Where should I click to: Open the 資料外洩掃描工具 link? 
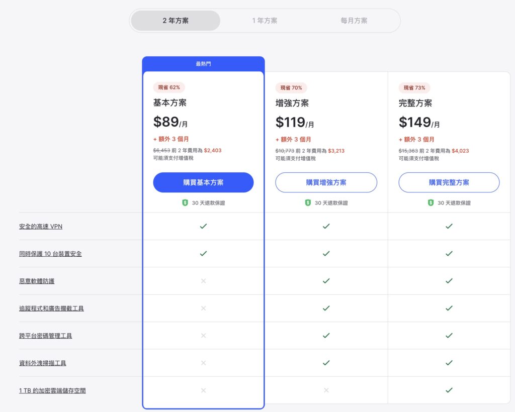(x=42, y=363)
